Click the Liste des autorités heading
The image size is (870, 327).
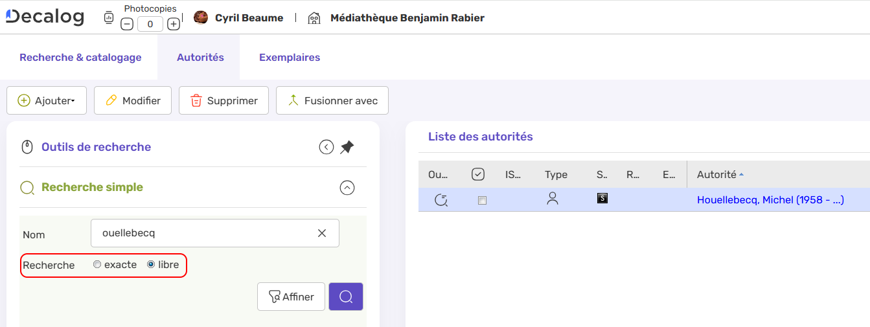point(481,137)
